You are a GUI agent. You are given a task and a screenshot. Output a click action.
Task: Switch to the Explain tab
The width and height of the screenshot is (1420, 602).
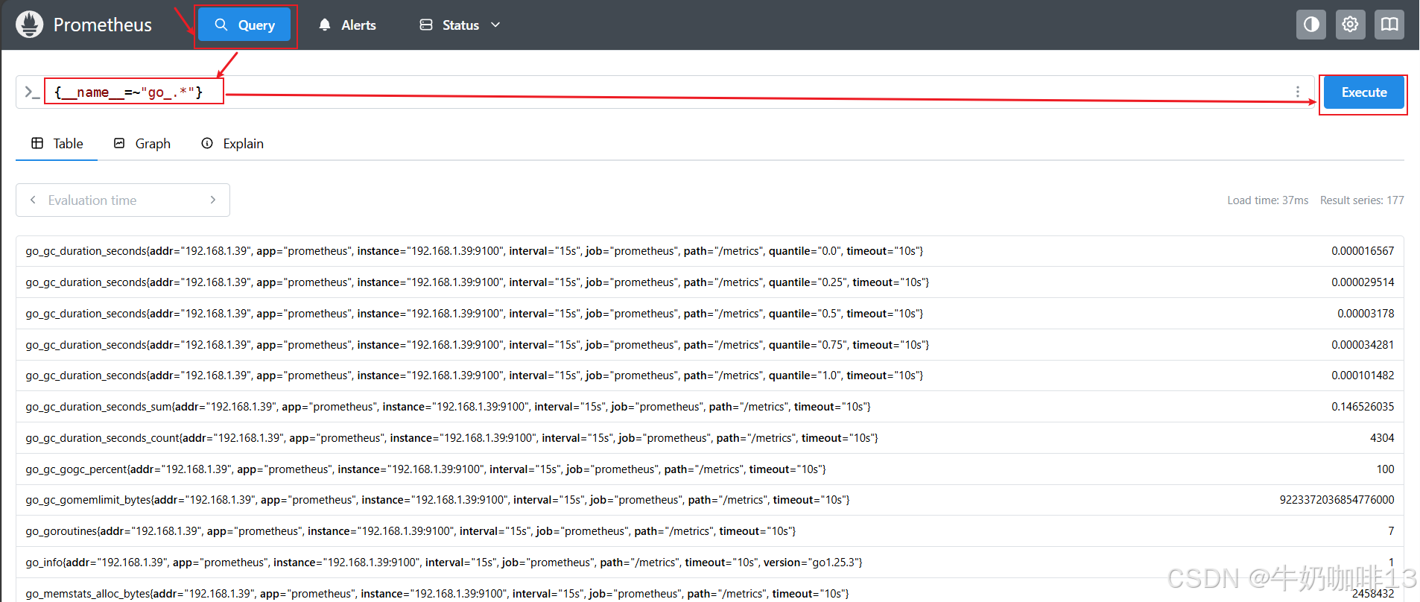tap(232, 143)
